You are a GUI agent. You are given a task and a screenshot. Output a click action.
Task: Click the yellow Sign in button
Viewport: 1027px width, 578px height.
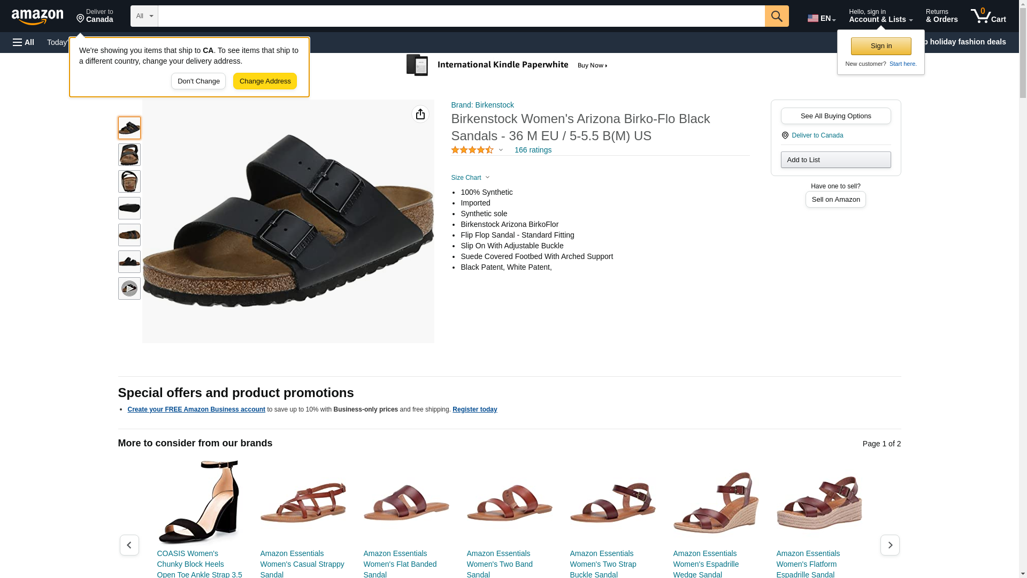click(881, 46)
